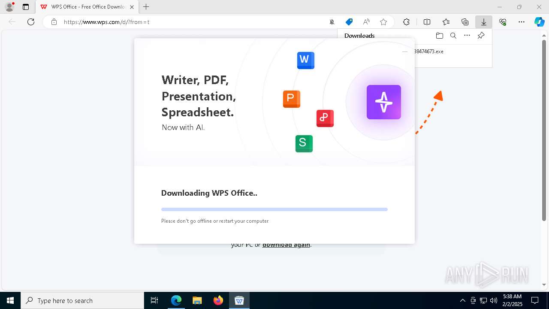Open Browser essentials heart icon

pyautogui.click(x=503, y=22)
